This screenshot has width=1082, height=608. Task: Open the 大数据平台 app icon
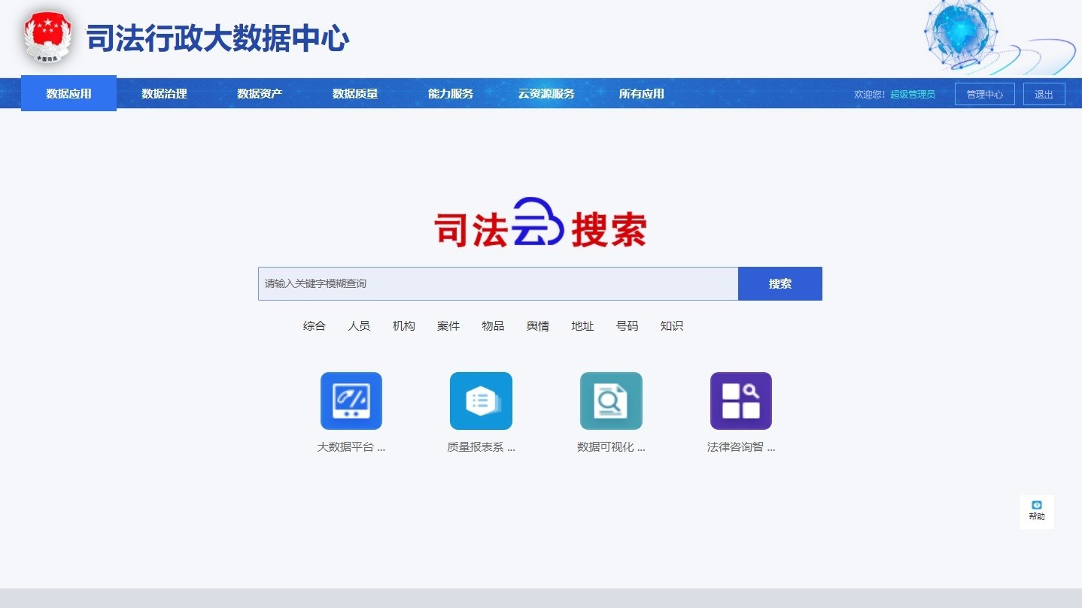[x=351, y=401]
